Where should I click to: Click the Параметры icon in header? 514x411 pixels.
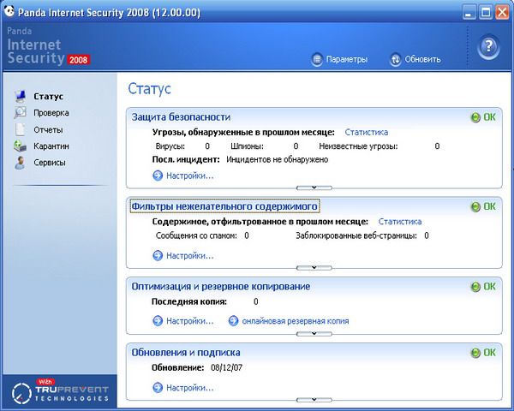pyautogui.click(x=318, y=59)
